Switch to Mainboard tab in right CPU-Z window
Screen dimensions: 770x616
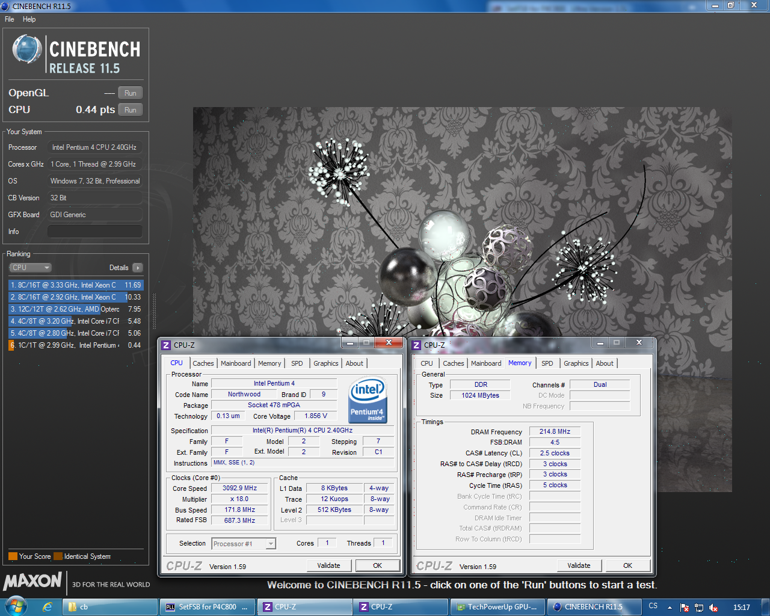click(x=486, y=363)
